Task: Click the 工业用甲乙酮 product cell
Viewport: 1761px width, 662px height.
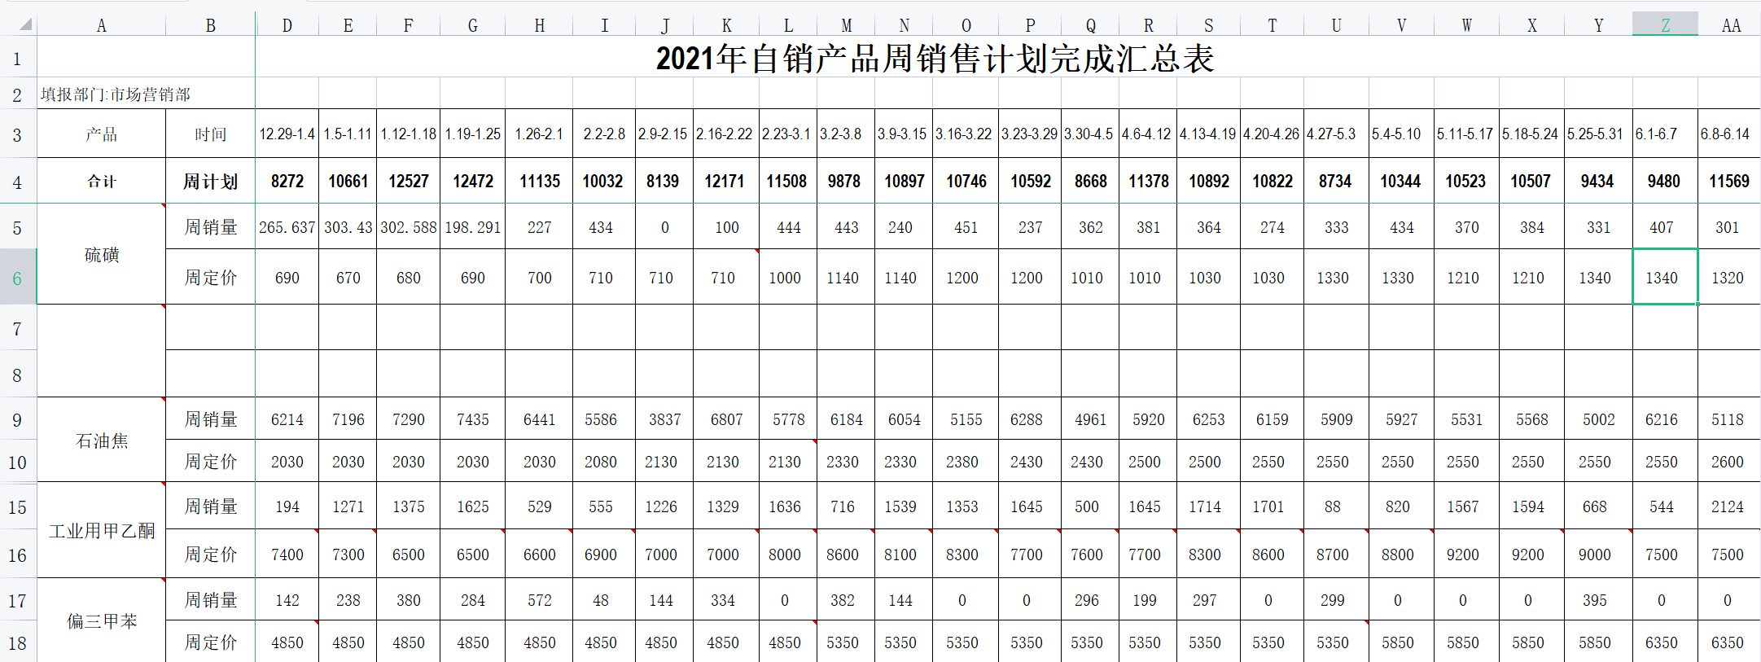Action: (x=102, y=531)
